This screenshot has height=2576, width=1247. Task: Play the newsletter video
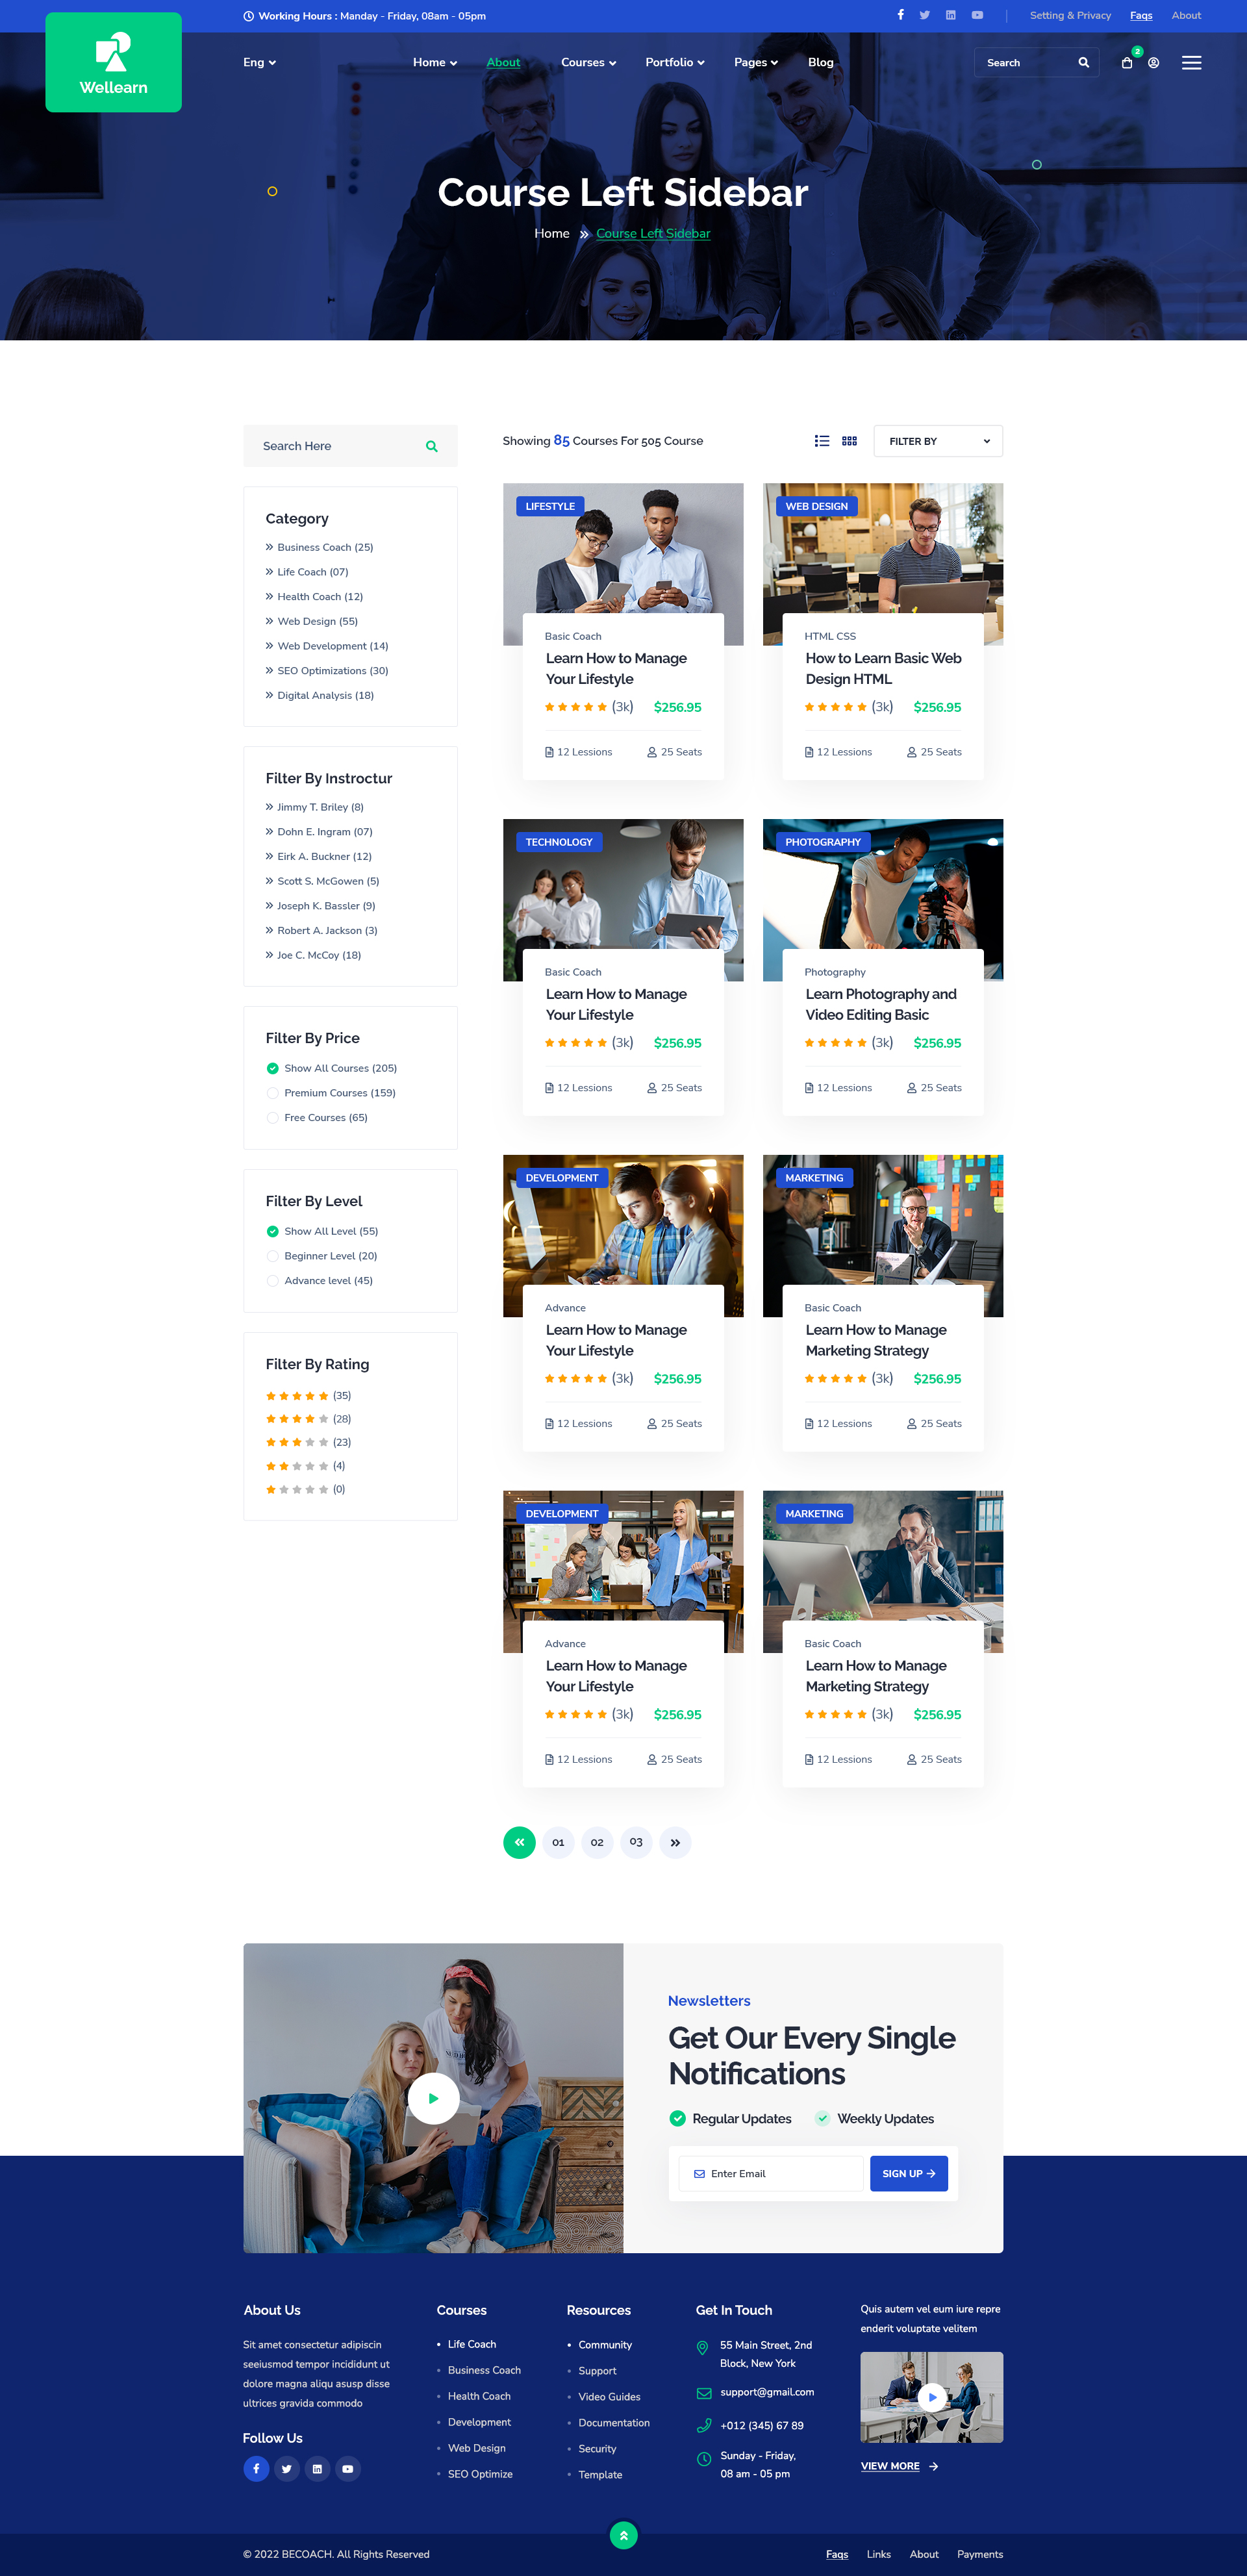point(433,2098)
